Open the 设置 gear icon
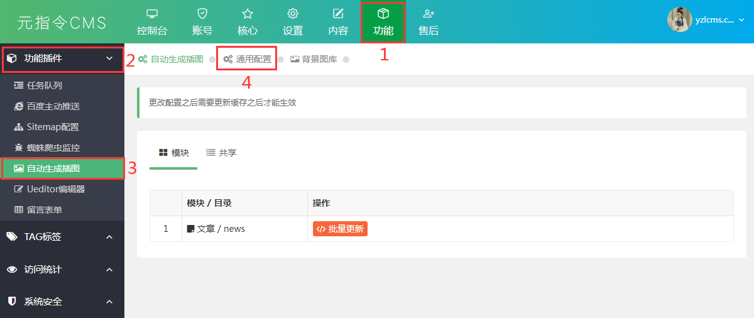Image resolution: width=754 pixels, height=318 pixels. coord(293,14)
